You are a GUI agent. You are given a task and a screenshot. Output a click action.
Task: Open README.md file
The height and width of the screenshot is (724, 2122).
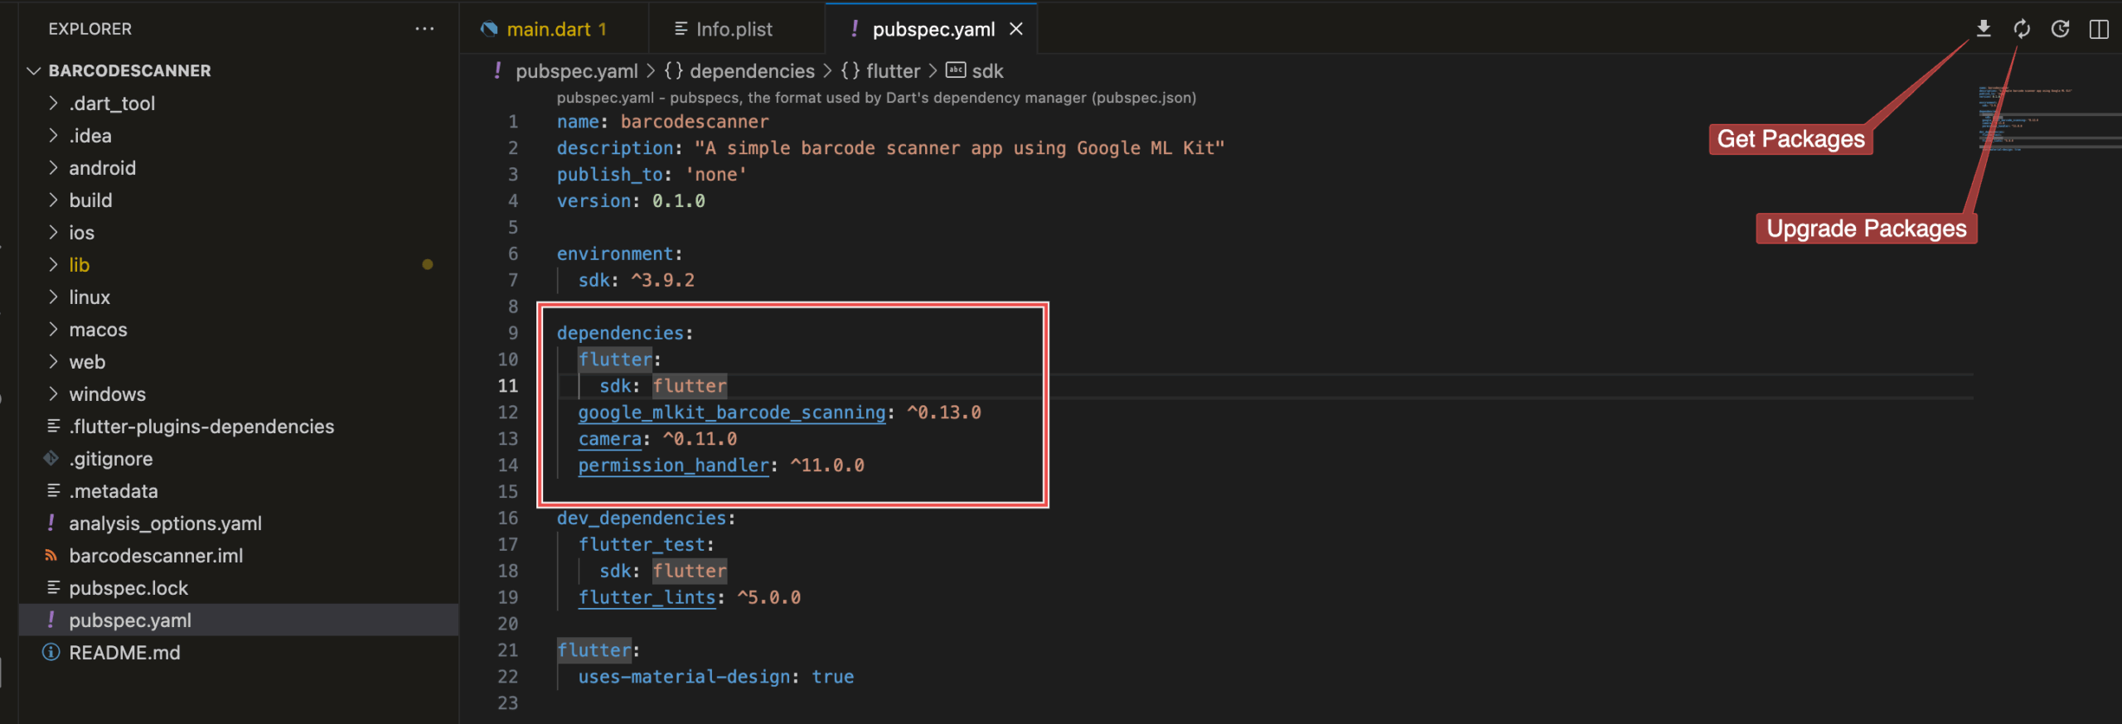coord(239,652)
